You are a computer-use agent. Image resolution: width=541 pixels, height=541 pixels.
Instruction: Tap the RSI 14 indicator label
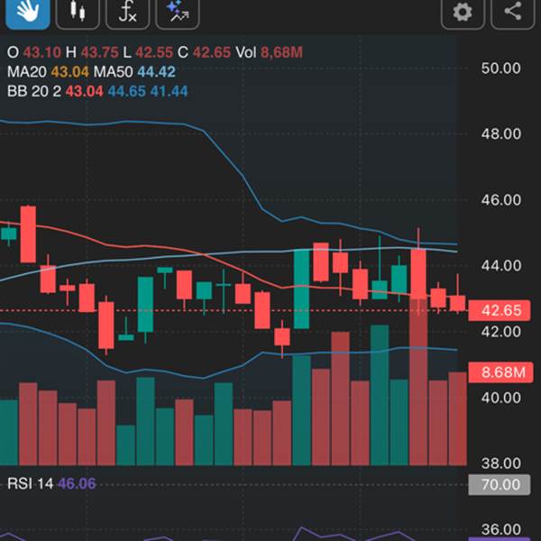pyautogui.click(x=31, y=484)
